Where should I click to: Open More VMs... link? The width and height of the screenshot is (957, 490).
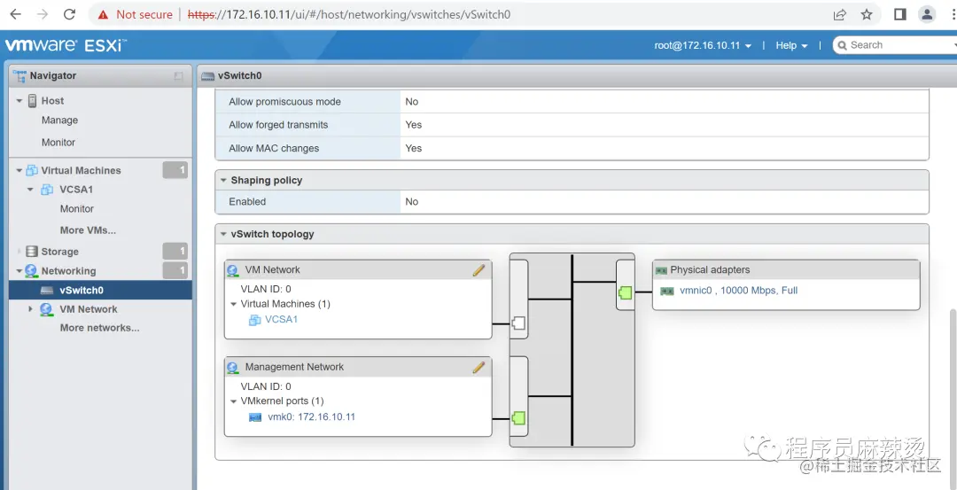[x=88, y=230]
